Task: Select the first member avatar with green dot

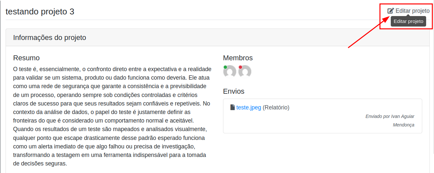Action: (x=230, y=71)
